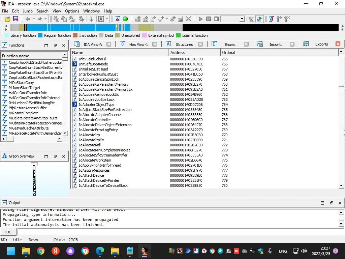Click the asterisk array plus icon

173,19
